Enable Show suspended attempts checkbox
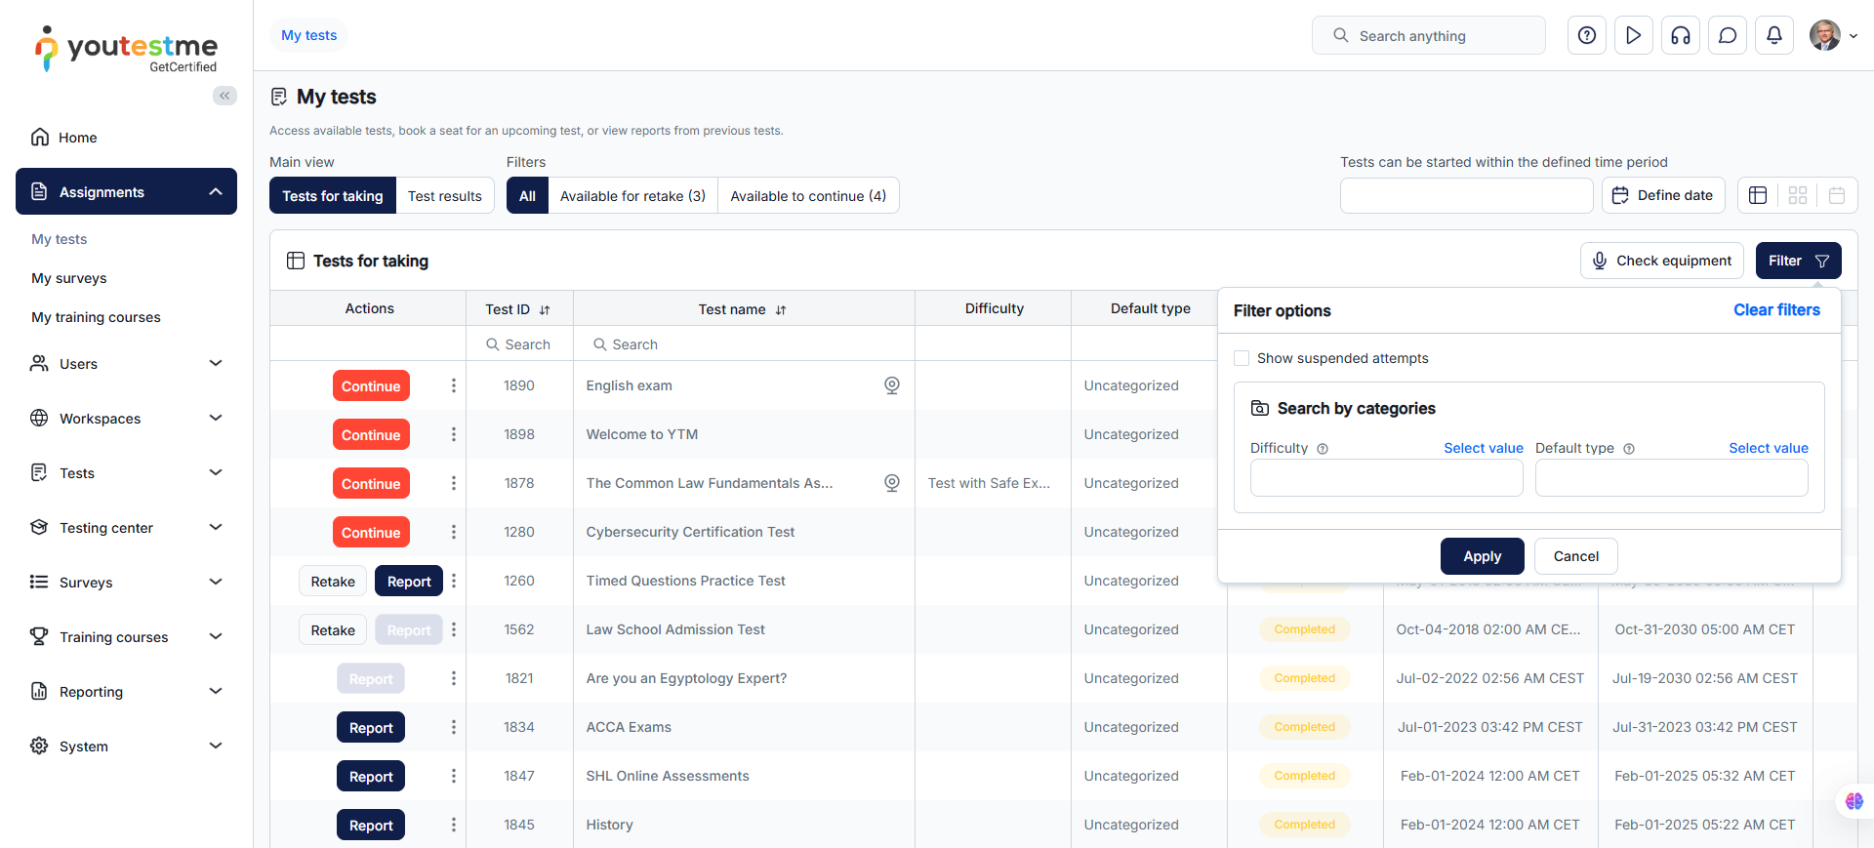1874x848 pixels. pos(1242,358)
